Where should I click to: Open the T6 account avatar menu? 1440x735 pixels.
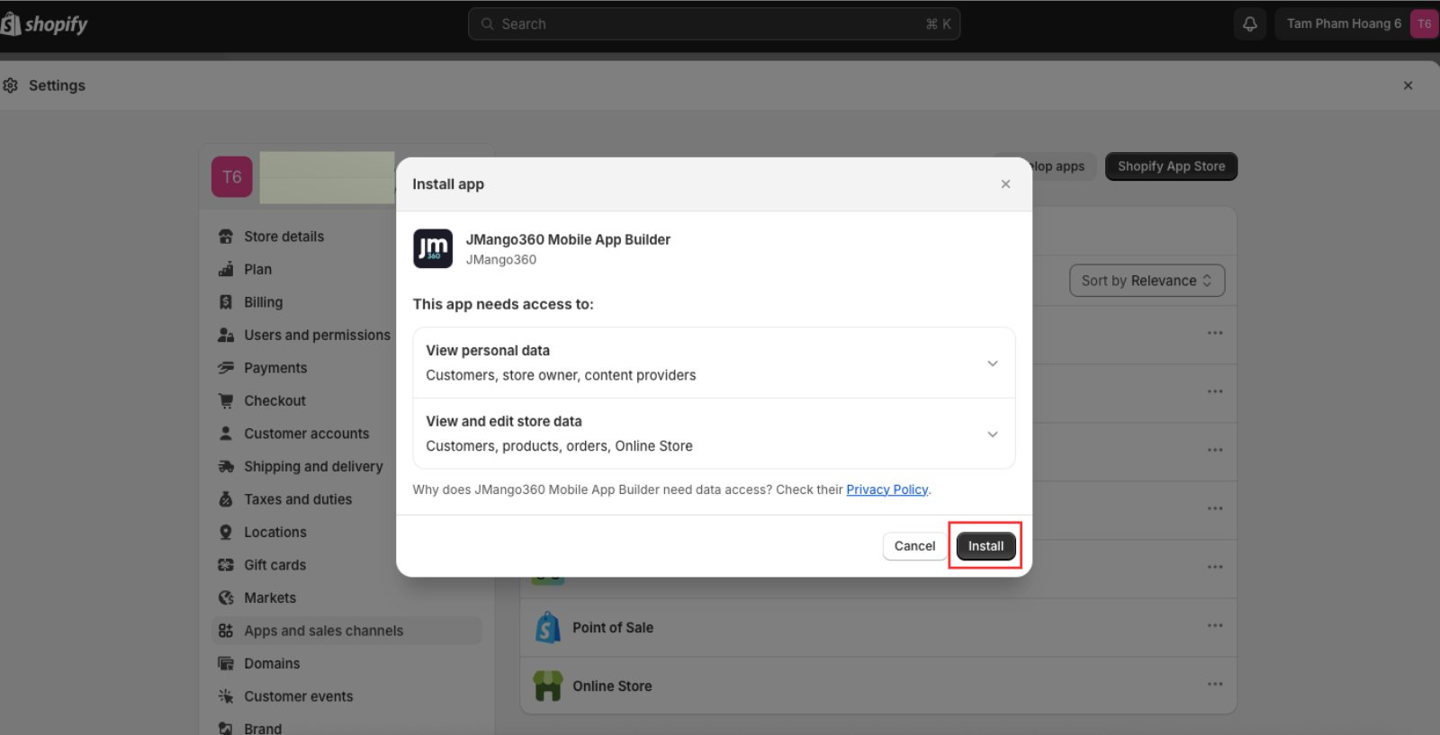(x=1424, y=24)
